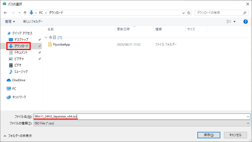Select ピクチャ in navigation pane
Viewport: 252px width, 142px height.
coord(17,59)
